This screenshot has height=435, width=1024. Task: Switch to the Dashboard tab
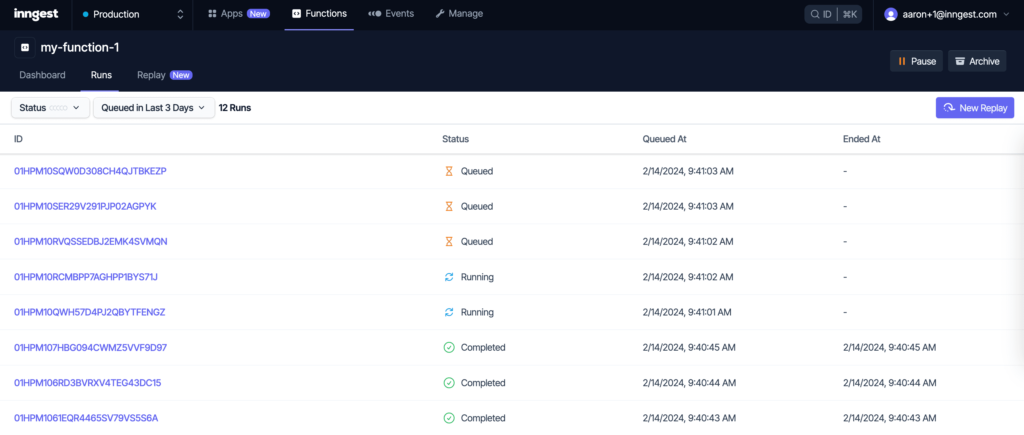(x=42, y=75)
